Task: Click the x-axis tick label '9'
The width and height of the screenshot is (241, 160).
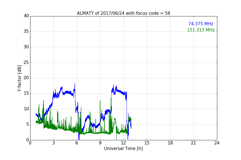Action: pyautogui.click(x=100, y=143)
